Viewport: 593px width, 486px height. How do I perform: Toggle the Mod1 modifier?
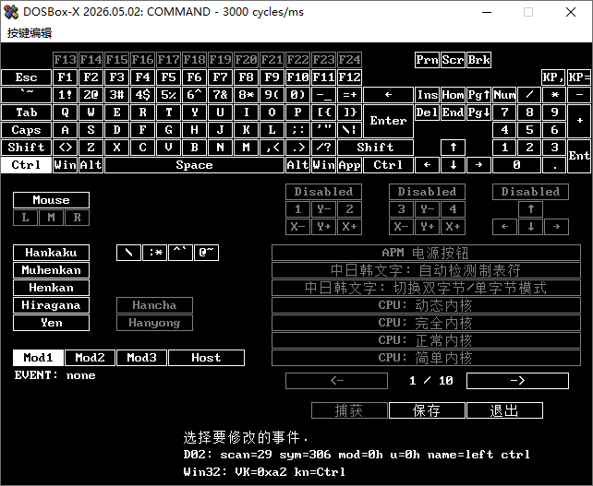(38, 358)
